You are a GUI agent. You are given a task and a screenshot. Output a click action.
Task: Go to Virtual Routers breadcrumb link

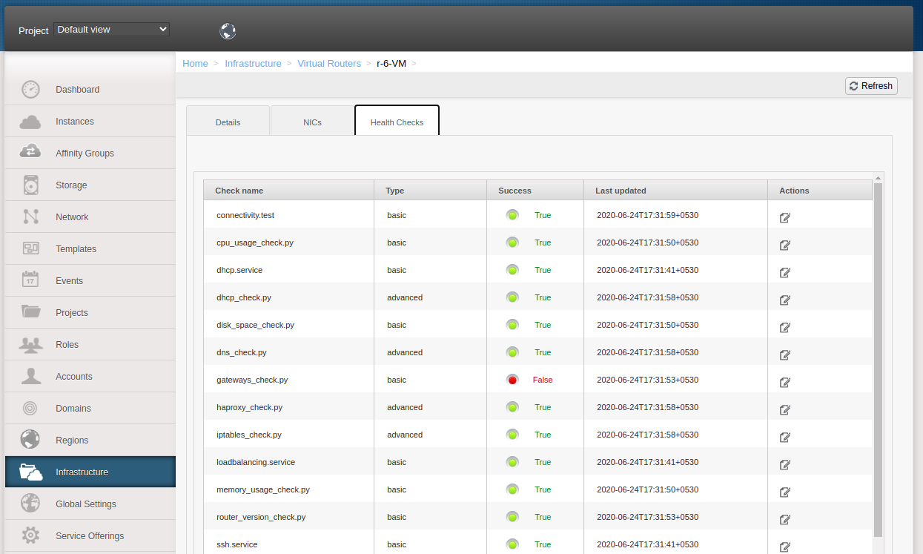[329, 64]
